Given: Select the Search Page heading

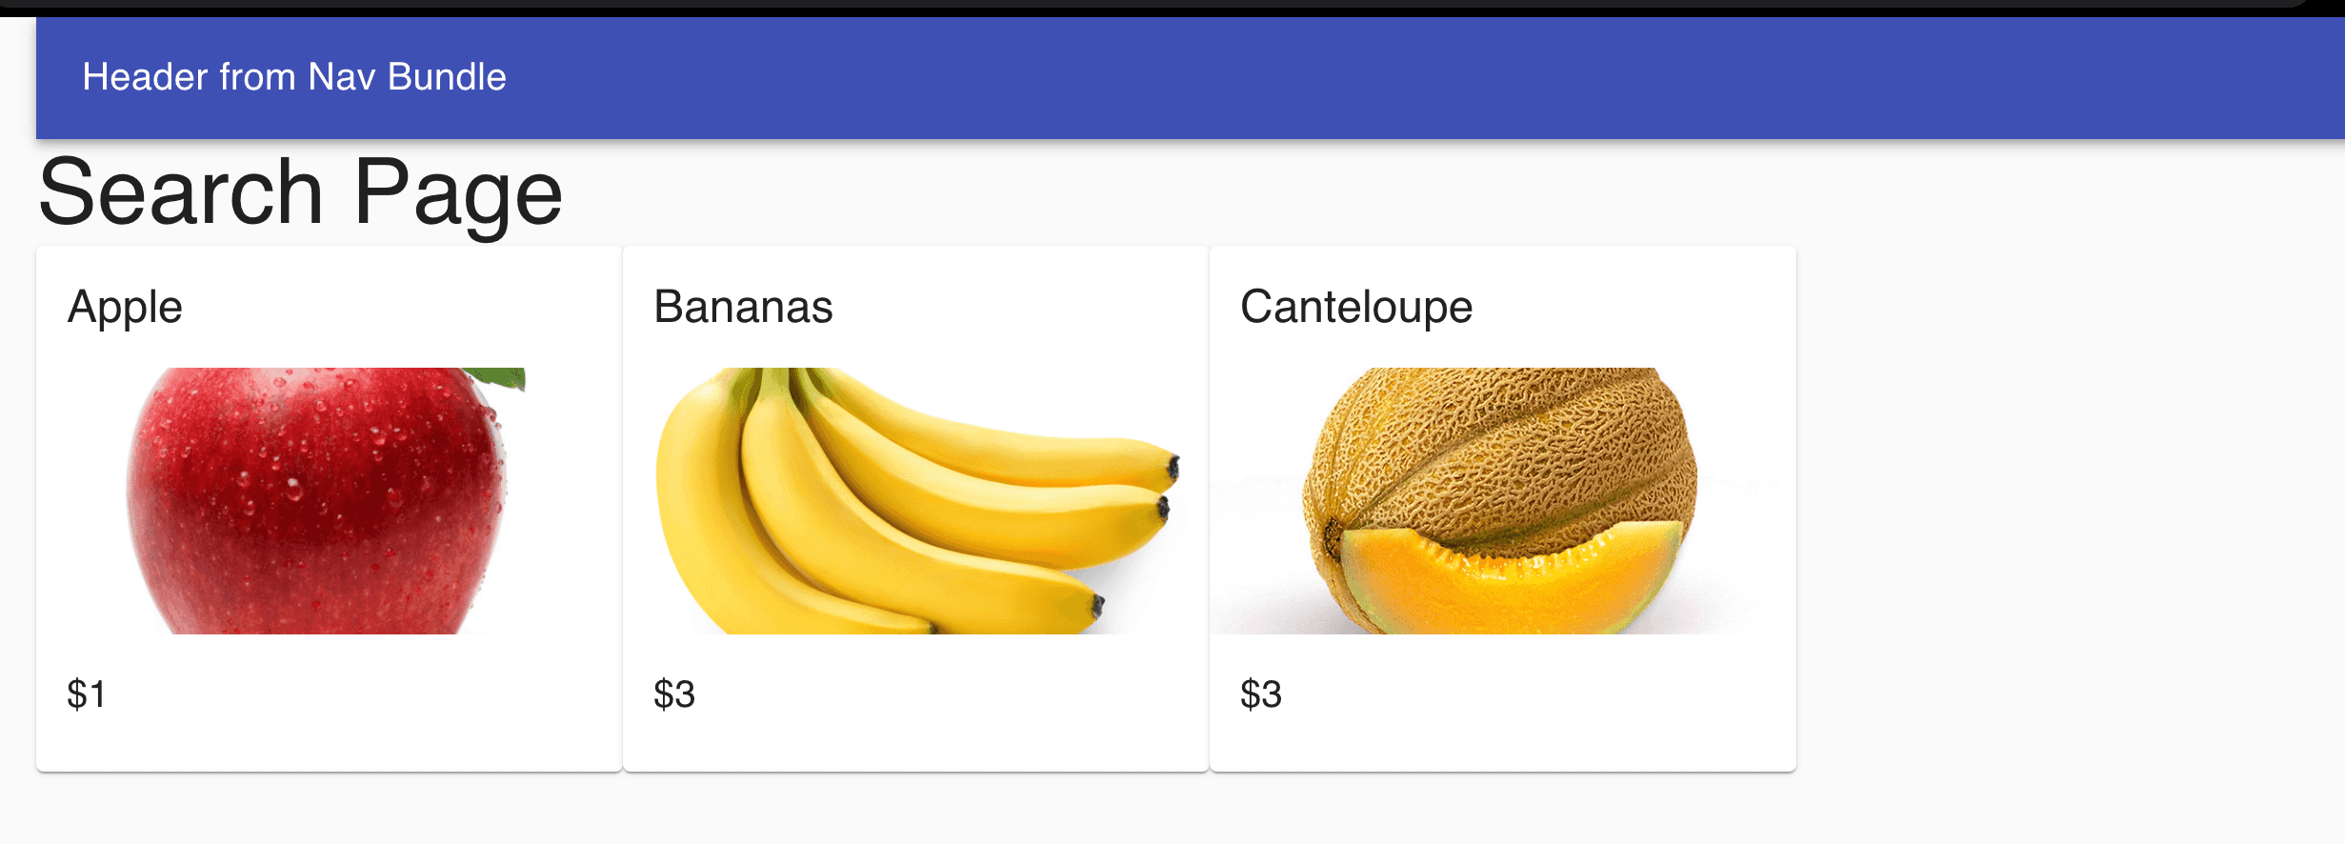Looking at the screenshot, I should 301,193.
